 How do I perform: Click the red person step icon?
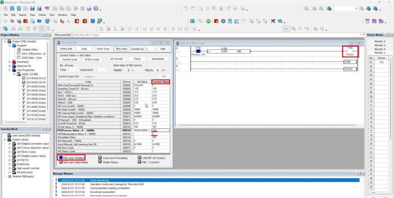(x=62, y=21)
